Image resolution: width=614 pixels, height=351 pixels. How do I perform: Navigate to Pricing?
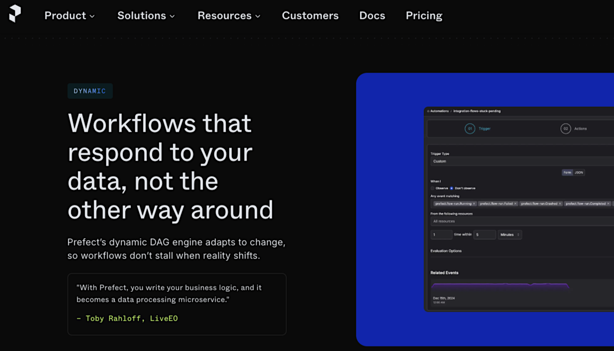point(424,15)
